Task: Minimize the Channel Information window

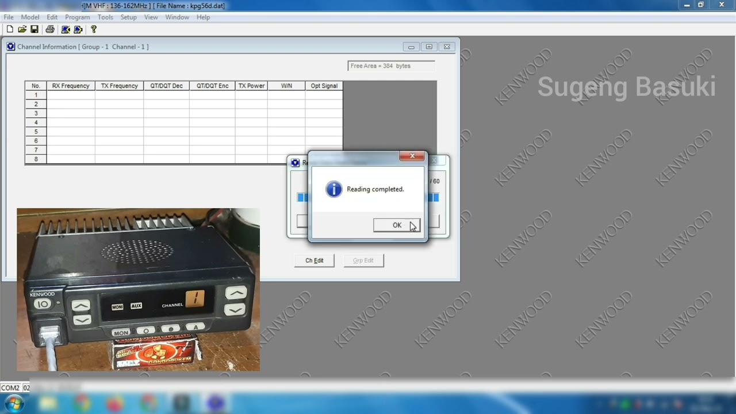Action: (x=411, y=47)
